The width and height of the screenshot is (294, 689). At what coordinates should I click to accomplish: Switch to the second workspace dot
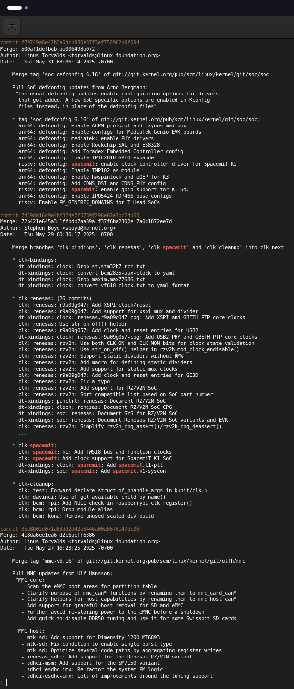(x=26, y=8)
